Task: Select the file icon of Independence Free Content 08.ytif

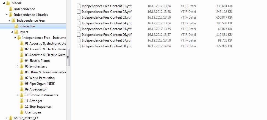Action: [79, 46]
